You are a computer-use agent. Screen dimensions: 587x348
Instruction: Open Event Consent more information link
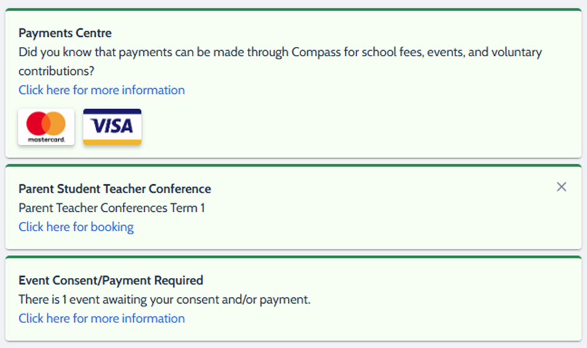(x=101, y=319)
